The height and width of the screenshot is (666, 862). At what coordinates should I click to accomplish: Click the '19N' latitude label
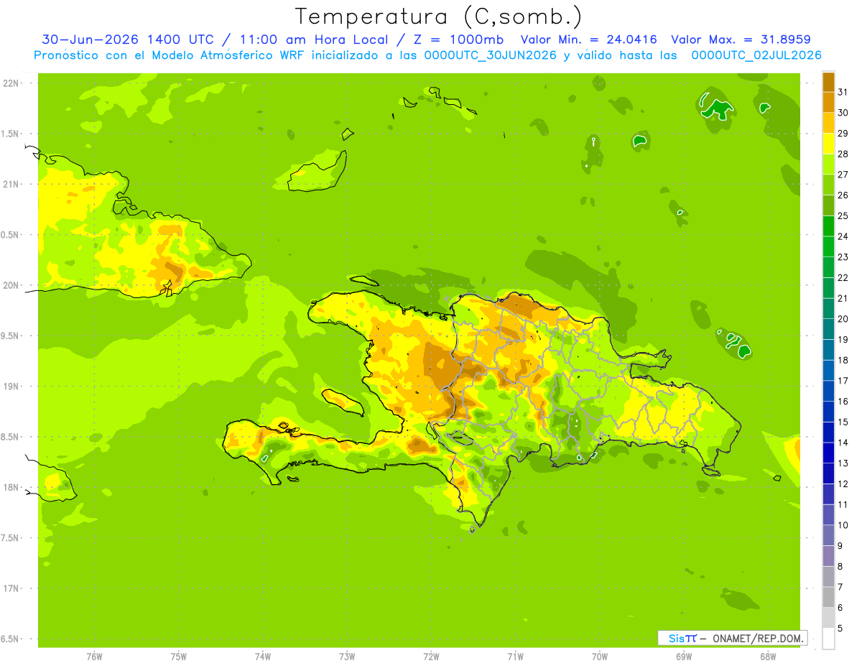click(x=11, y=386)
